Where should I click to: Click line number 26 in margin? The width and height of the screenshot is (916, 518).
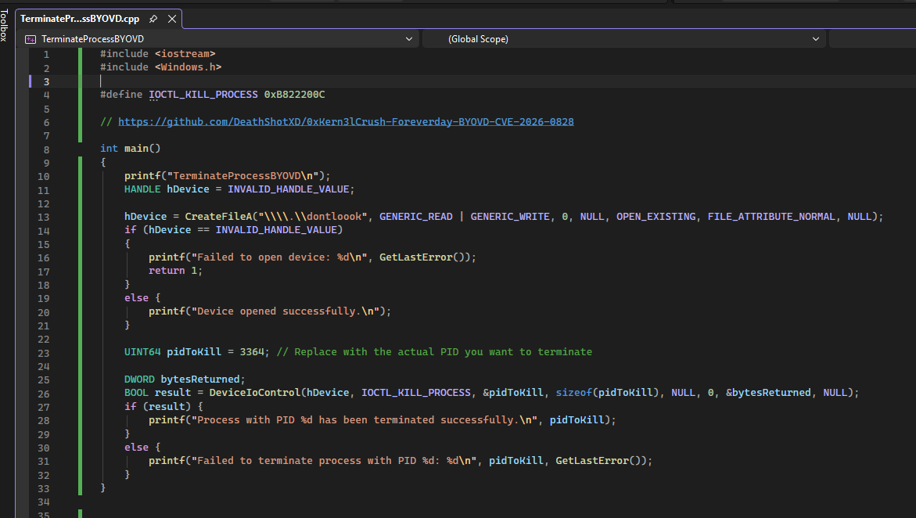pos(43,394)
